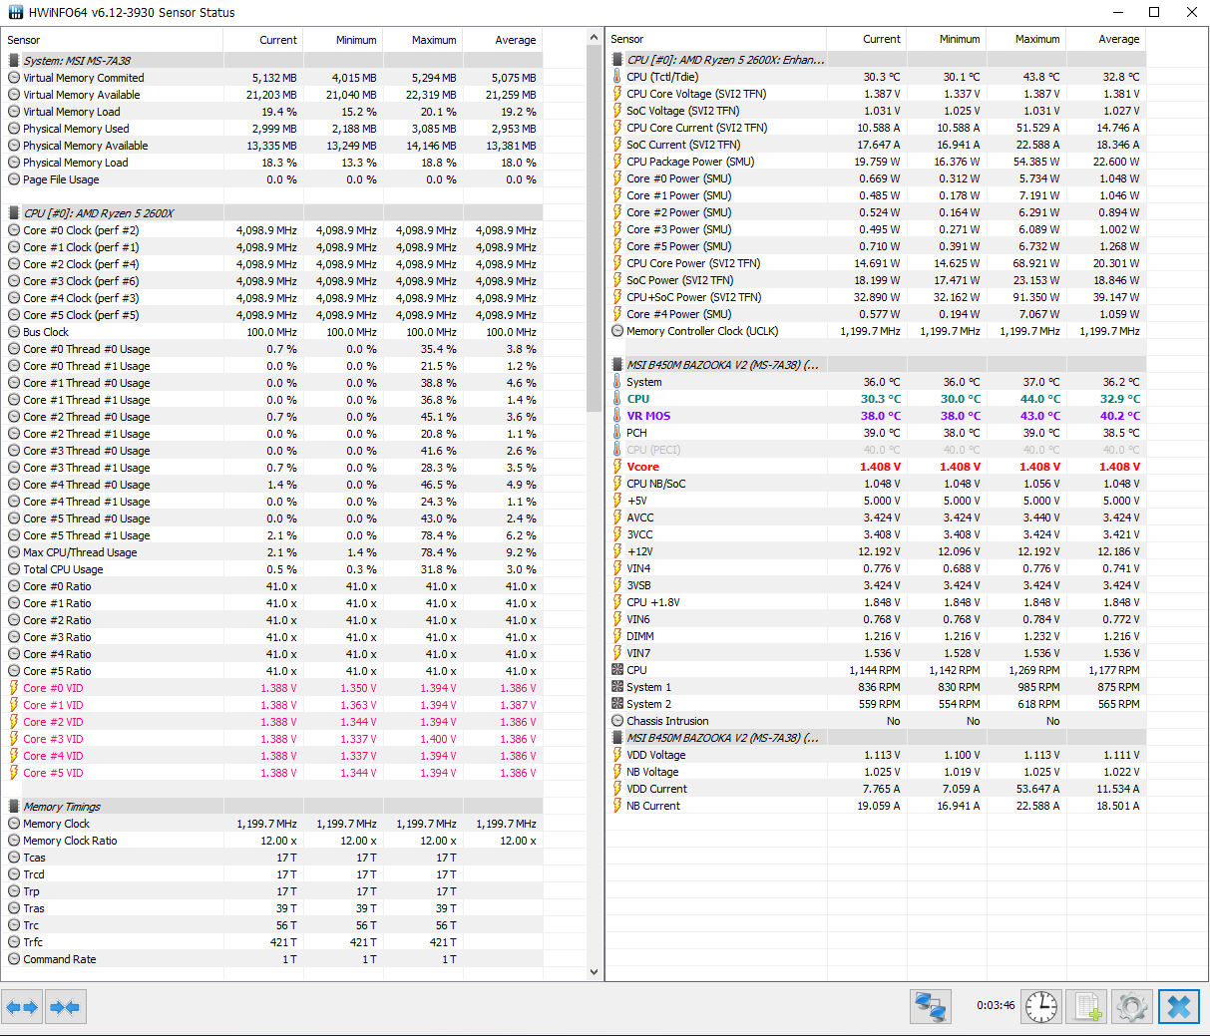Click lightning icon beside VDD Voltage
This screenshot has width=1210, height=1036.
click(617, 755)
